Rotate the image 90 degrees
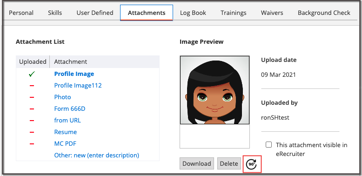The width and height of the screenshot is (362, 176). (x=252, y=164)
